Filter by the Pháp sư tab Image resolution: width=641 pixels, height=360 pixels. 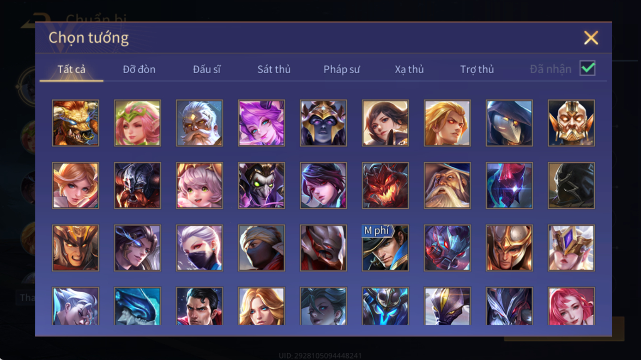342,69
